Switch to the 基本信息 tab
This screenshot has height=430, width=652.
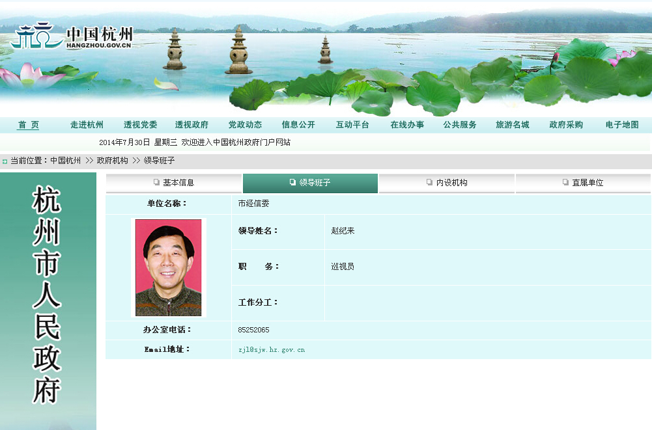coord(174,183)
